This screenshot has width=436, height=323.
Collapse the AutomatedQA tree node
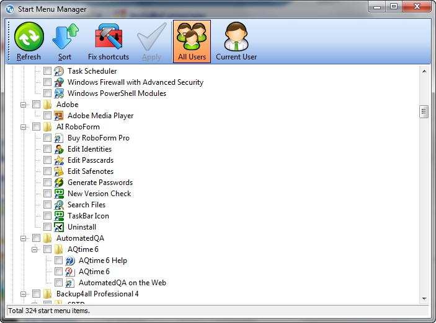[24, 238]
